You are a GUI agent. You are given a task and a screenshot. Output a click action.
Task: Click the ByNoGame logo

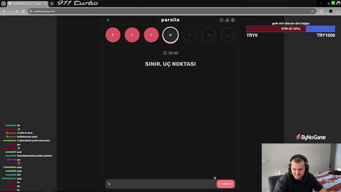(x=311, y=137)
